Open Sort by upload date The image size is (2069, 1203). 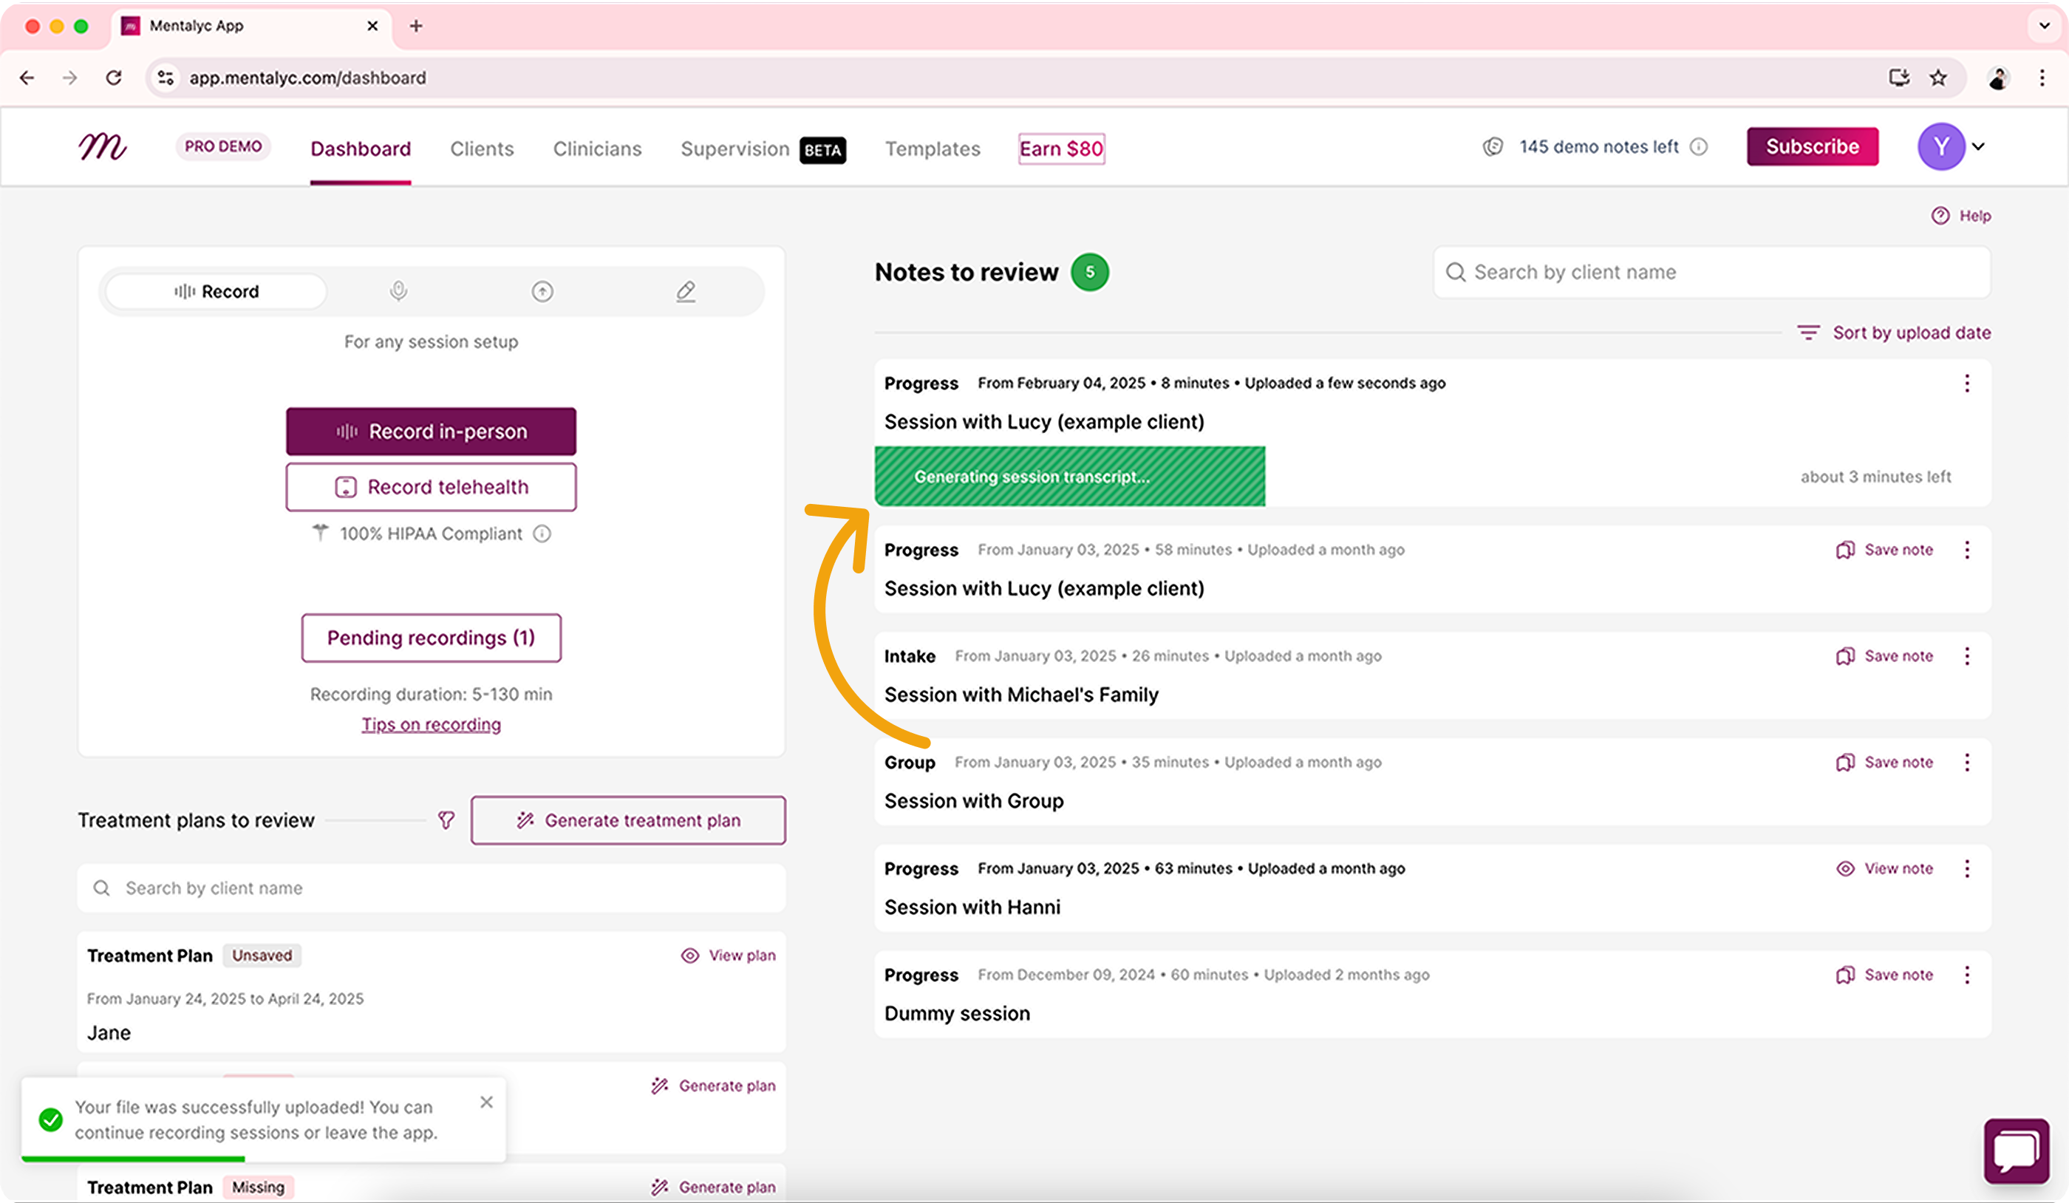[1894, 333]
